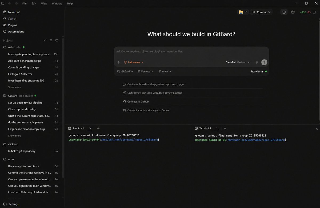Open the Window menu
The height and width of the screenshot is (208, 320).
pyautogui.click(x=57, y=3)
